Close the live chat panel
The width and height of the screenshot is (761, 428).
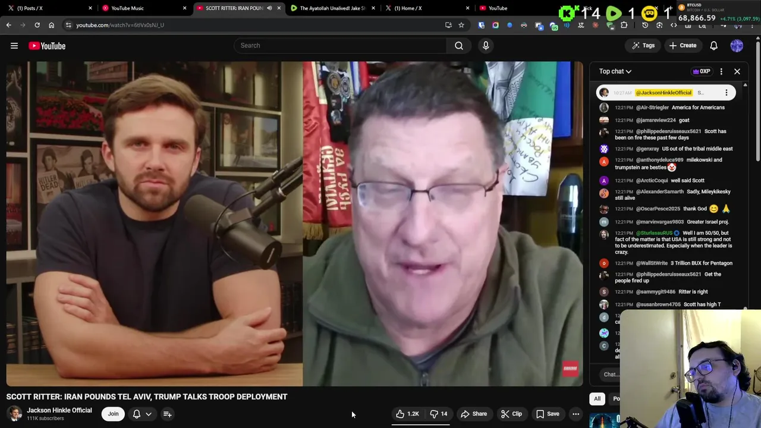tap(737, 71)
